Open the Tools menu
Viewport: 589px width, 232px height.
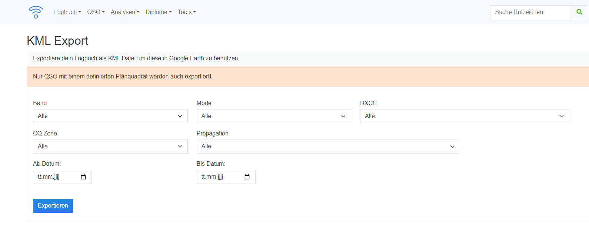pyautogui.click(x=187, y=12)
